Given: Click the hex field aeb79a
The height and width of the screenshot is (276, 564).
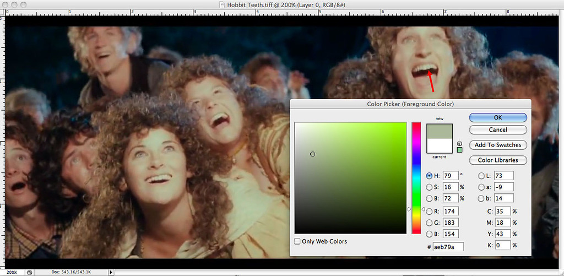Looking at the screenshot, I should point(448,247).
